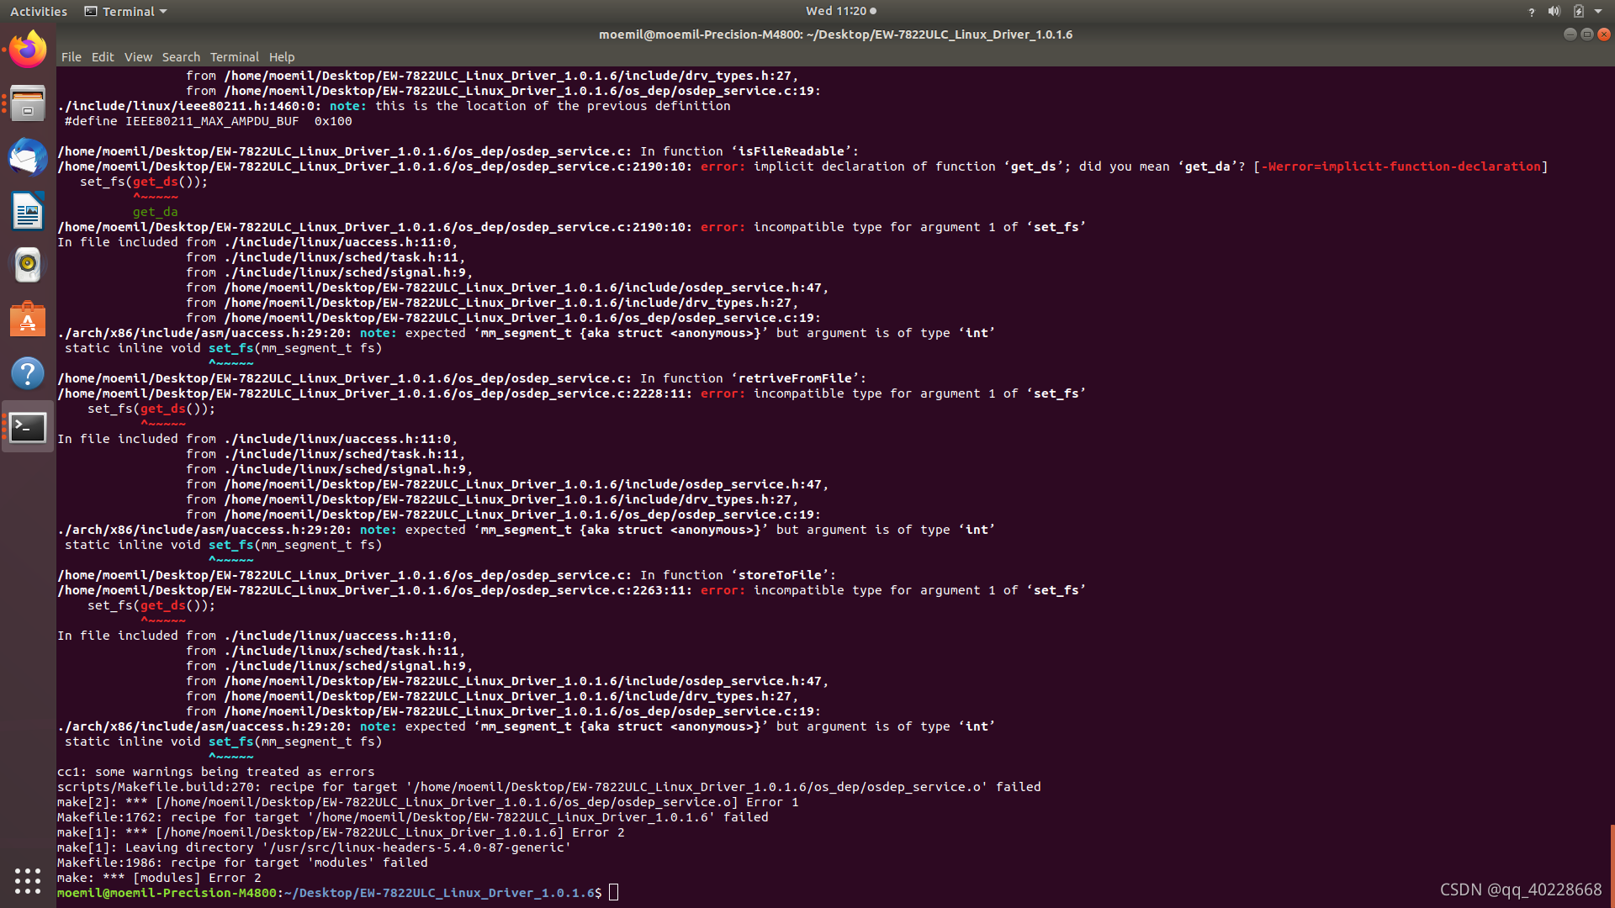Open the Edit menu
Image resolution: width=1615 pixels, height=908 pixels.
tap(103, 57)
